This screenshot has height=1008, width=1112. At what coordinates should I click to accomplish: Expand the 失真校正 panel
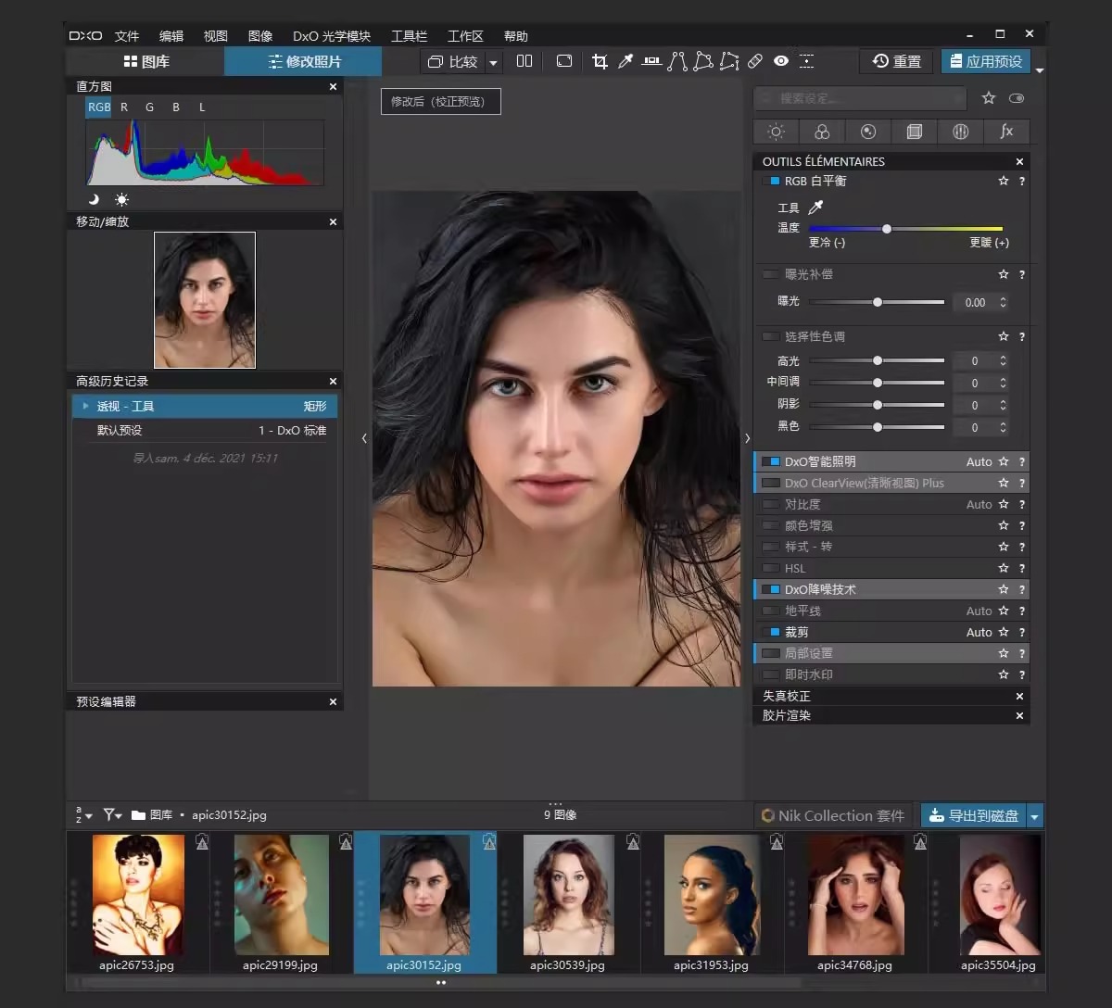coord(787,696)
